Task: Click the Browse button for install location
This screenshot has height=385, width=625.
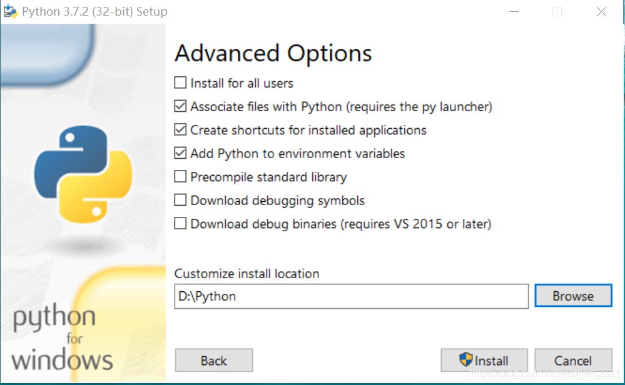Action: coord(573,296)
